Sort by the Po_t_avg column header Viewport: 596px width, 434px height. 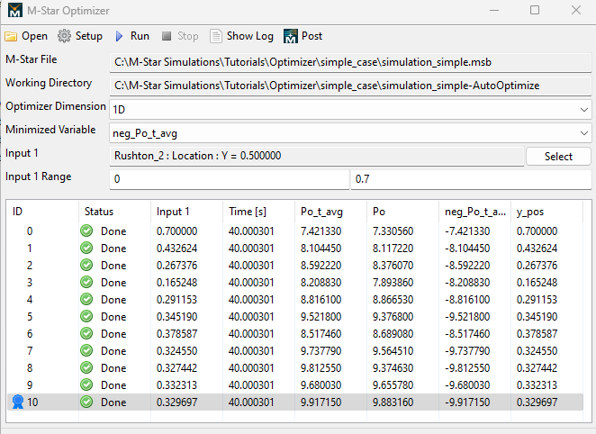coord(321,212)
